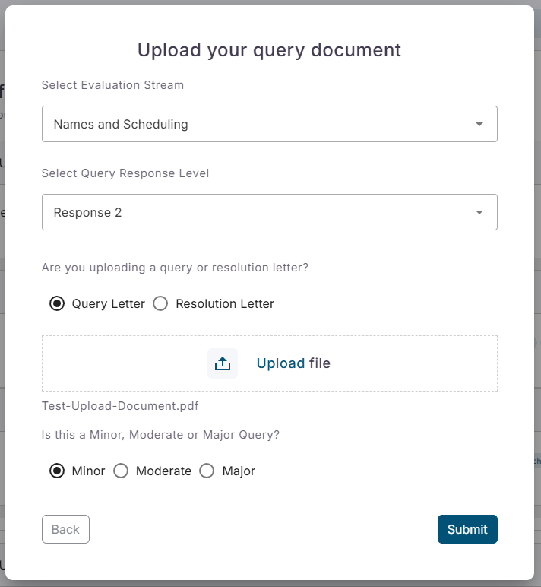Select the Query Letter radio button
The height and width of the screenshot is (587, 541).
[x=57, y=303]
